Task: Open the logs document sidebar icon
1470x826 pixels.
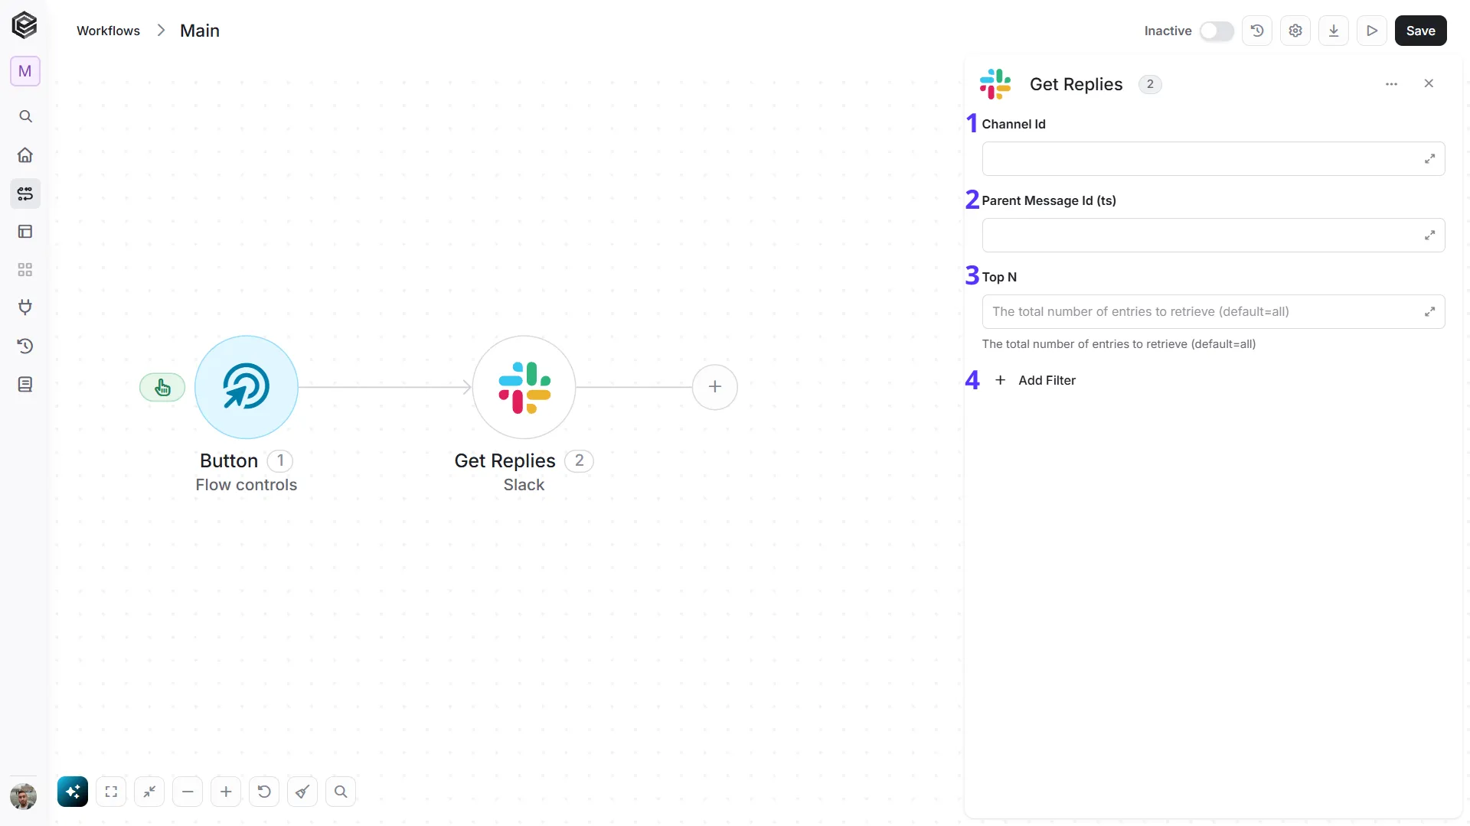Action: pos(25,384)
